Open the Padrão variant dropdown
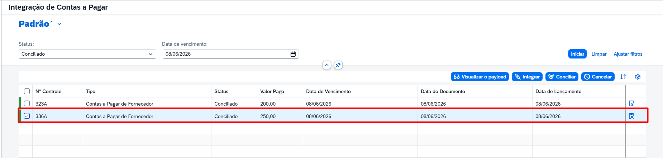 point(59,24)
